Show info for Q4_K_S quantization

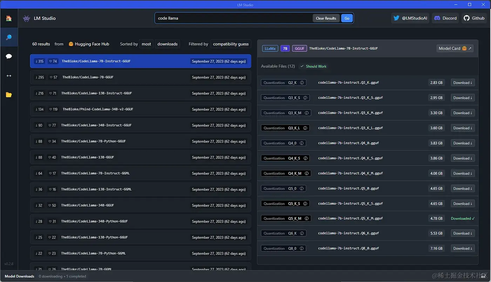coord(305,158)
